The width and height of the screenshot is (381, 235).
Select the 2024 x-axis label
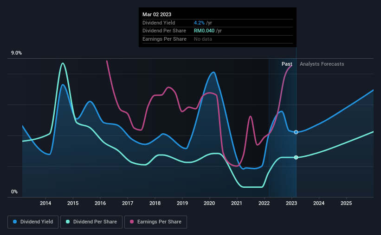point(319,203)
